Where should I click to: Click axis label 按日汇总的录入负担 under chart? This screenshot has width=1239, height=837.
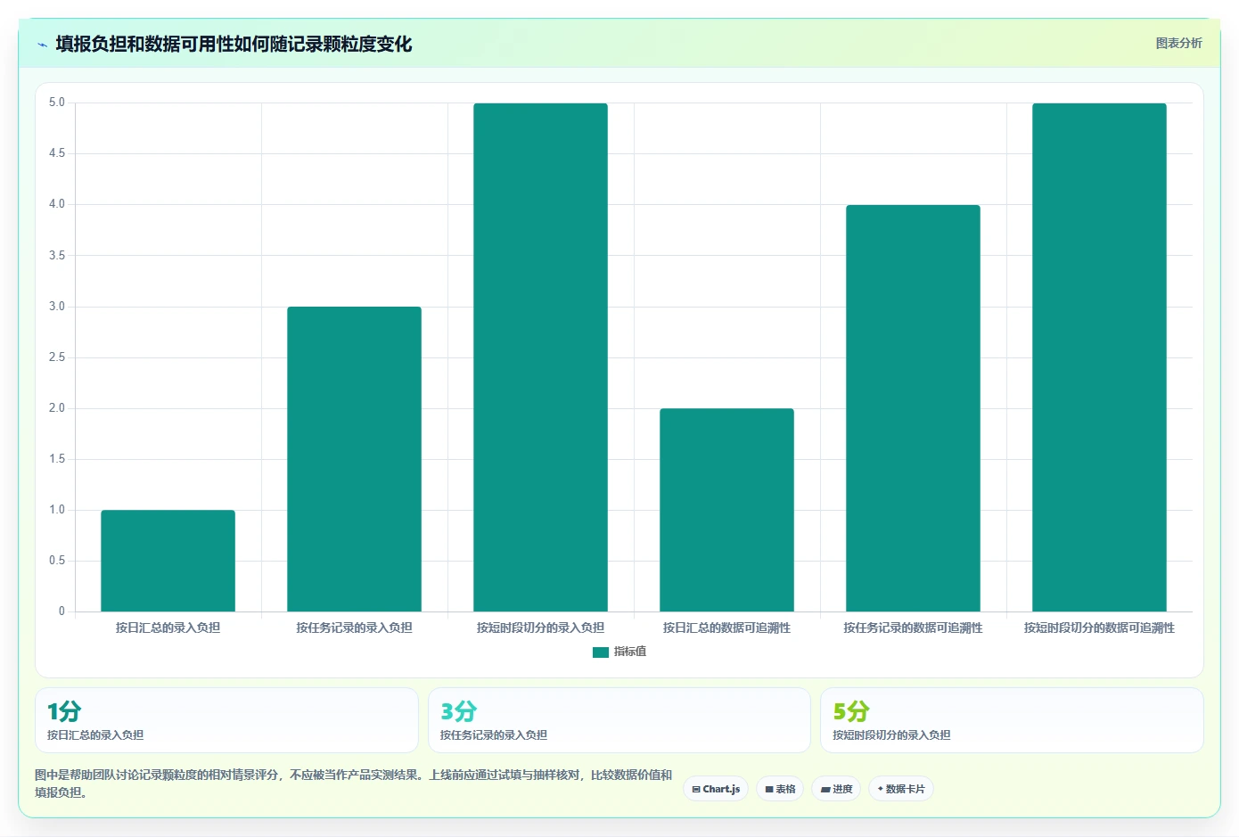tap(168, 628)
